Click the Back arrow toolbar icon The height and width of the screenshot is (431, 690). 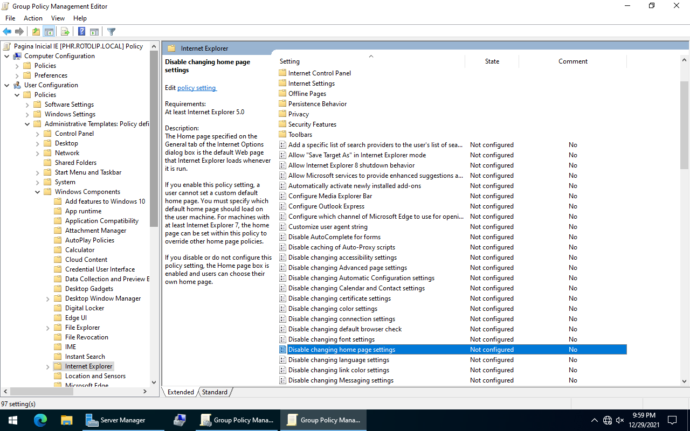pyautogui.click(x=7, y=32)
